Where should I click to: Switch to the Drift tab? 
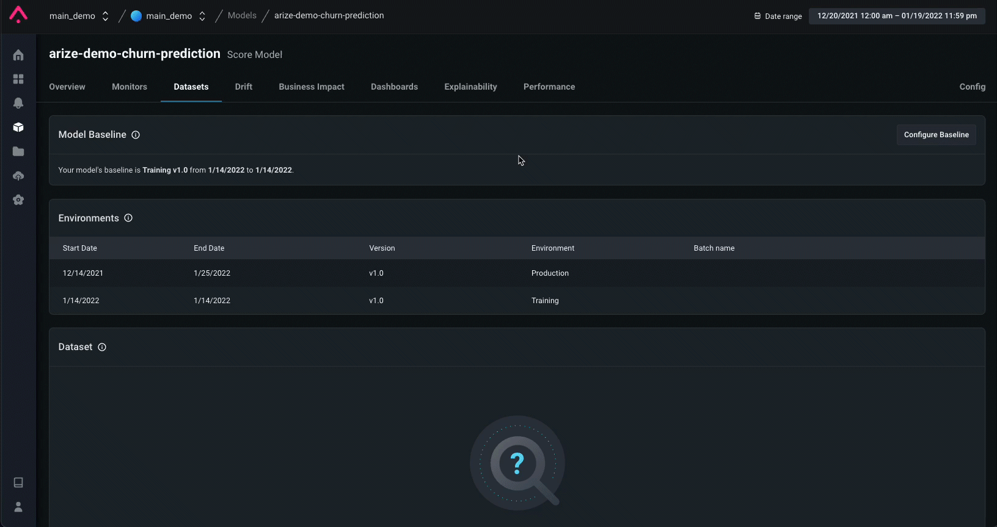(x=244, y=87)
